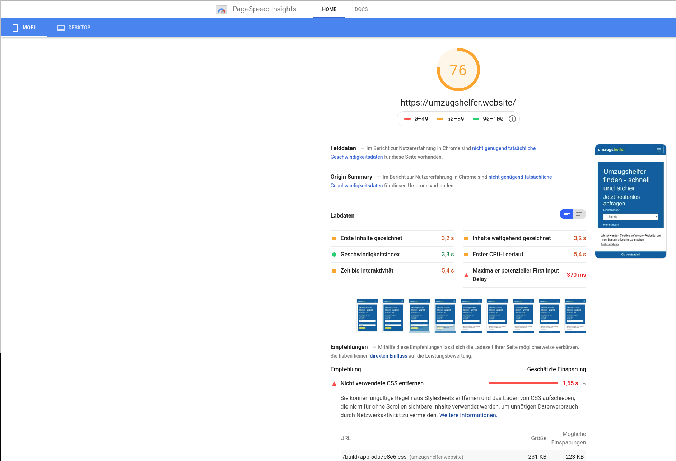Click red triangle icon beside First Input Delay
Viewport: 676px width, 461px height.
pyautogui.click(x=466, y=275)
